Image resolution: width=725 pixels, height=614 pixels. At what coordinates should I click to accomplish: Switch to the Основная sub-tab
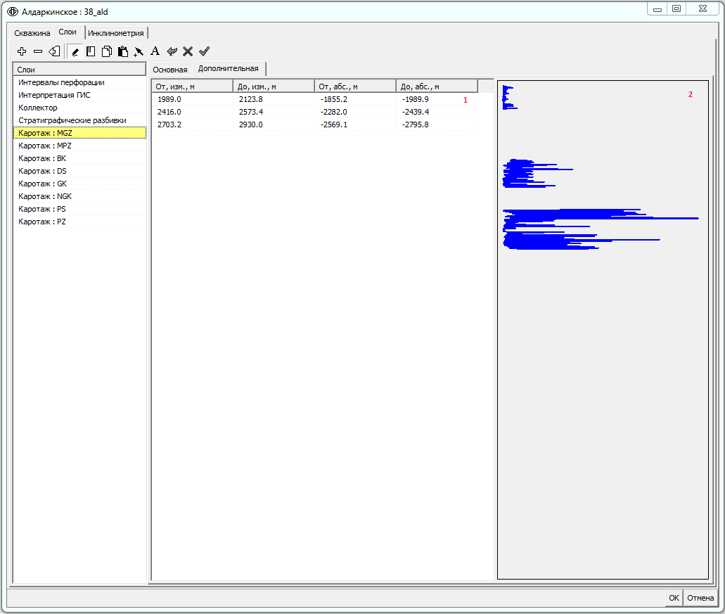[x=169, y=70]
